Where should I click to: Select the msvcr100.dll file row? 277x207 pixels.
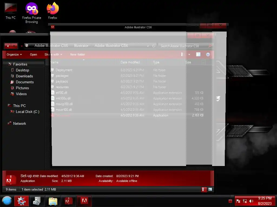(127, 110)
